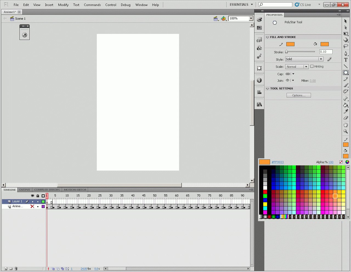
Task: Open the Align panel icon
Action: tap(259, 92)
